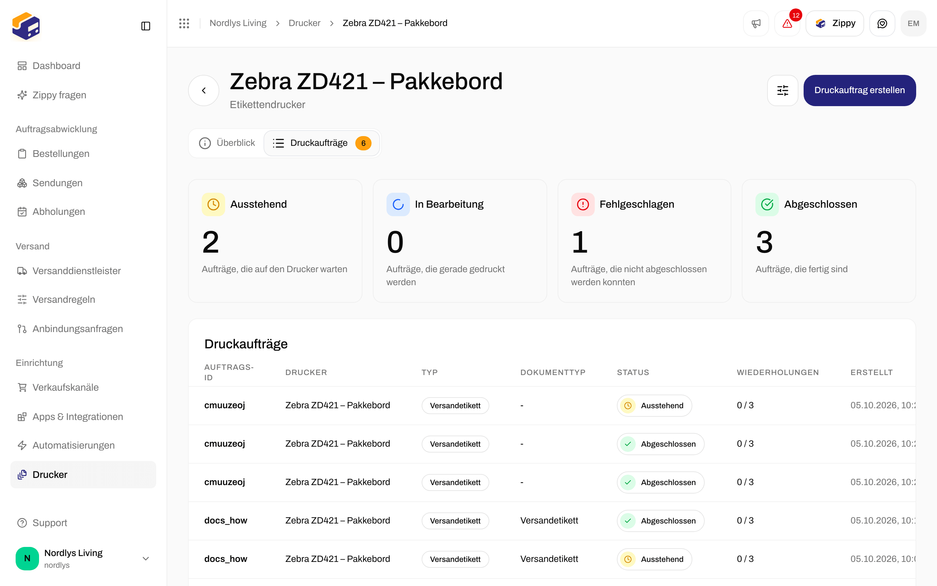Click the Fehlgeschlagen alert icon

coord(583,204)
